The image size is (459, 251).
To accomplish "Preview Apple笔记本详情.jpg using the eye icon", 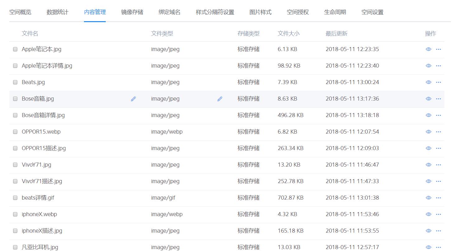I will coord(429,66).
